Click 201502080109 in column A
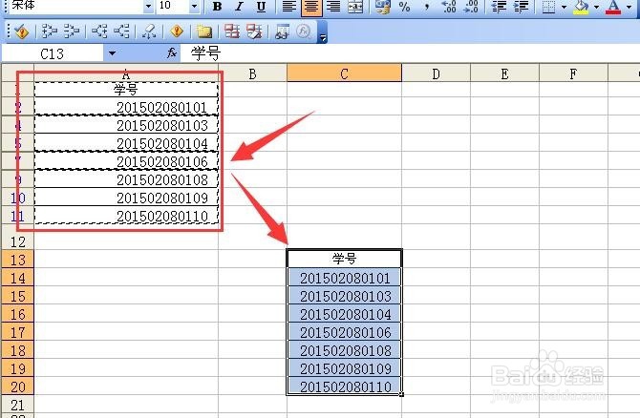This screenshot has height=418, width=640. (126, 198)
